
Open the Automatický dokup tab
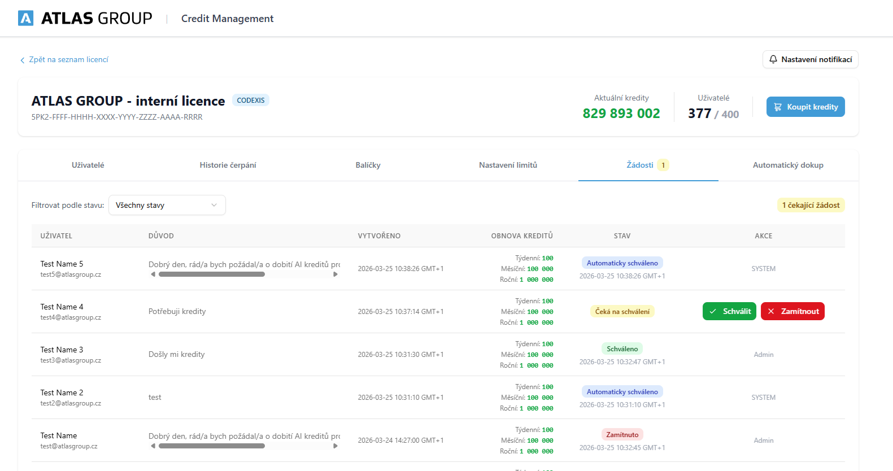(x=788, y=165)
